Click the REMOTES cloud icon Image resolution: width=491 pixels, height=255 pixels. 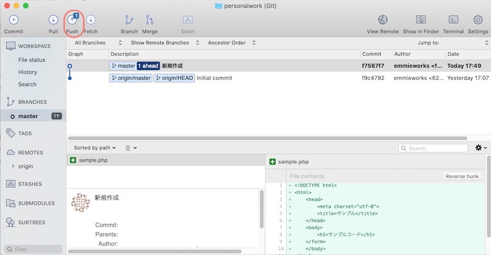[x=10, y=152]
